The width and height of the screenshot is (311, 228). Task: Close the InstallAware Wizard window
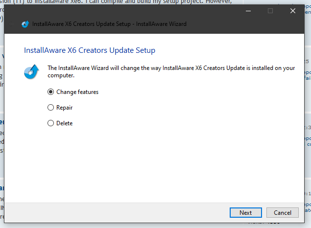(x=293, y=11)
